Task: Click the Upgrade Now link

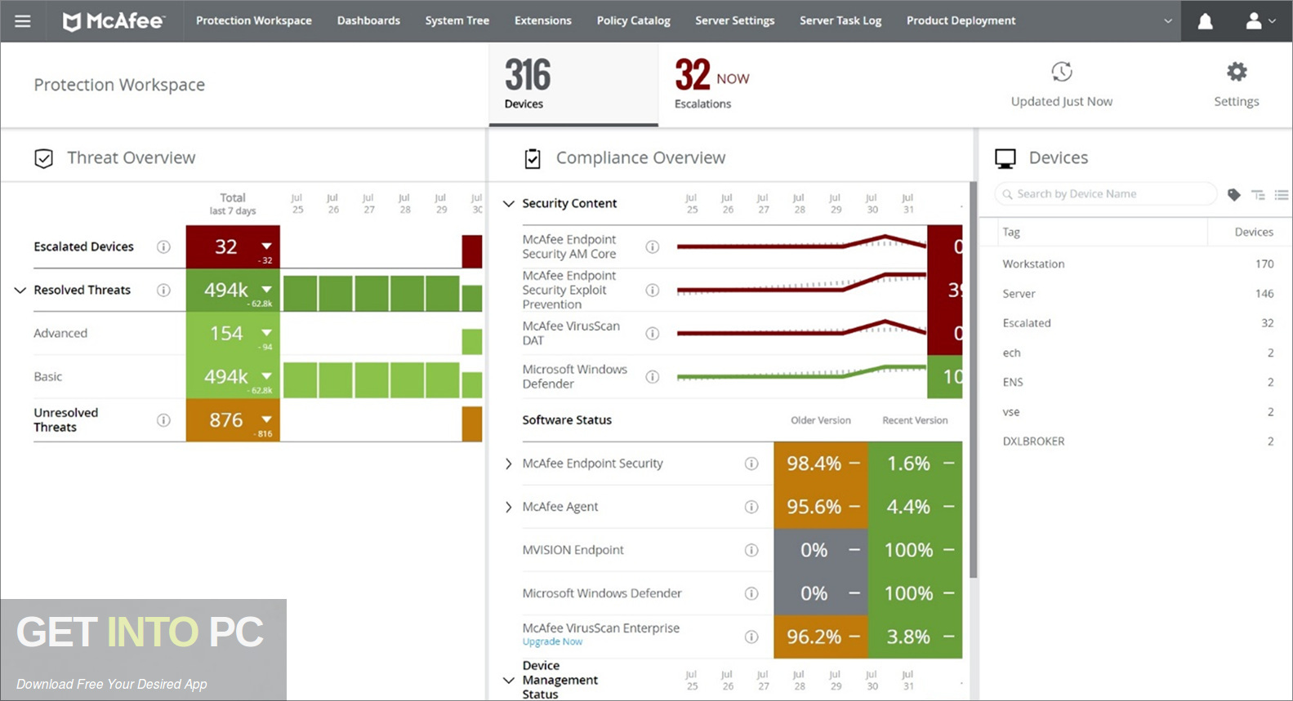Action: (x=552, y=642)
